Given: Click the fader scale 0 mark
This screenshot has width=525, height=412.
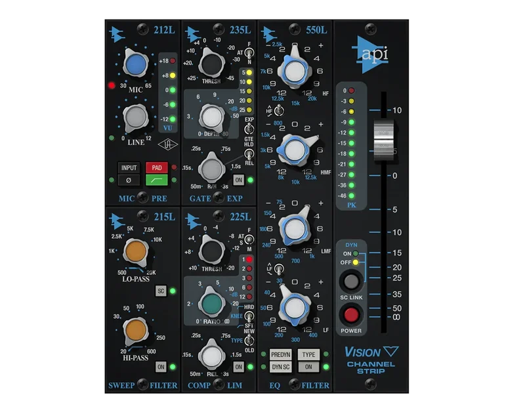Looking at the screenshot, I should coord(394,176).
